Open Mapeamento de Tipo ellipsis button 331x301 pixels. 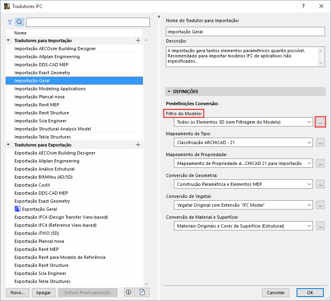pyautogui.click(x=320, y=142)
